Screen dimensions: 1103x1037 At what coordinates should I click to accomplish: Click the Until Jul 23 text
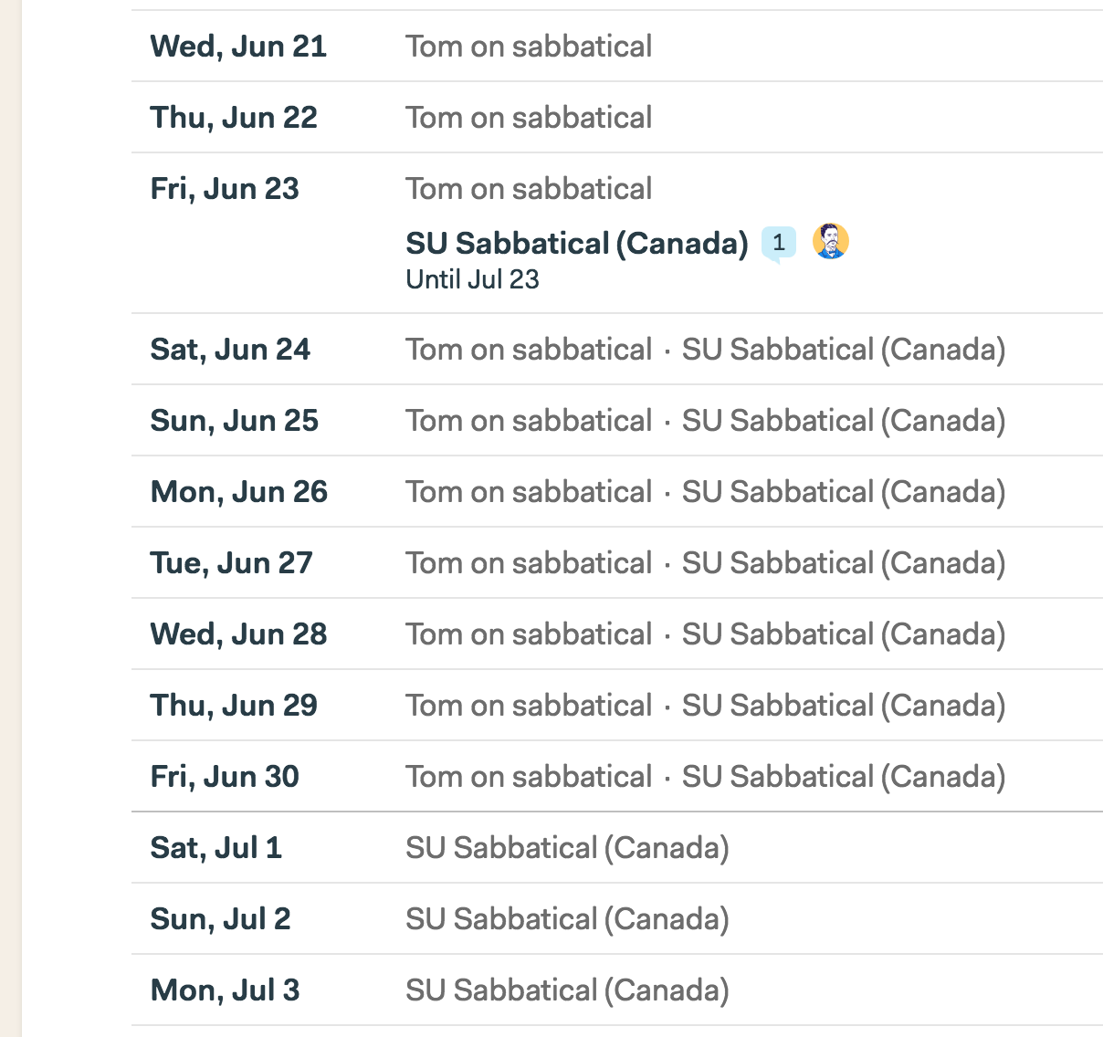473,279
